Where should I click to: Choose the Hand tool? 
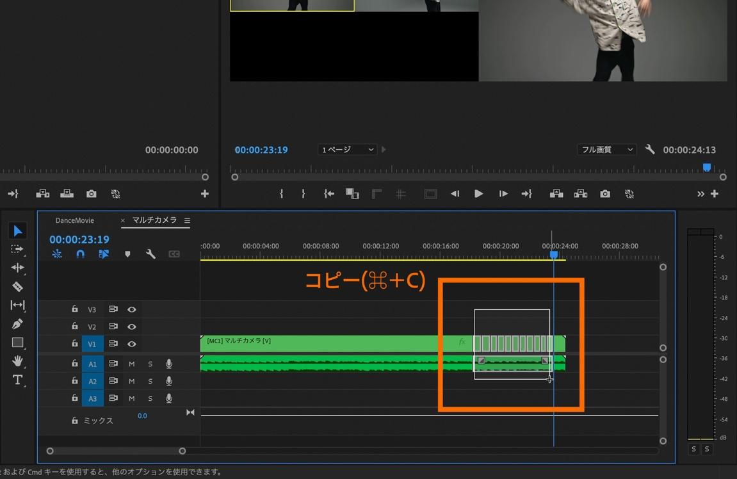click(17, 361)
